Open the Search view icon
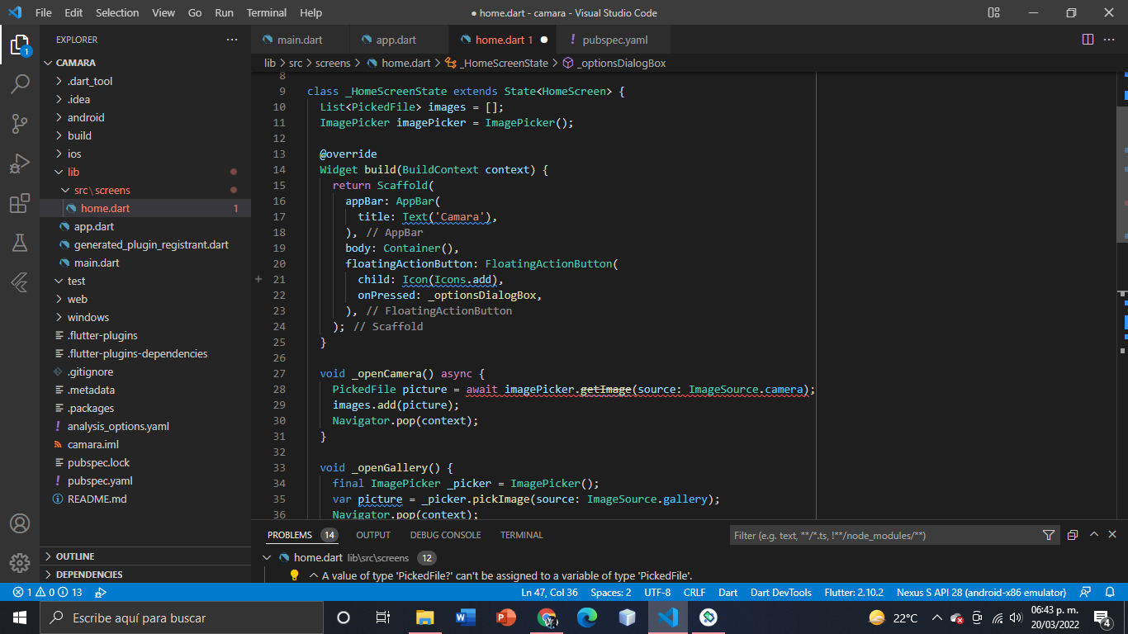This screenshot has width=1128, height=634. point(20,83)
